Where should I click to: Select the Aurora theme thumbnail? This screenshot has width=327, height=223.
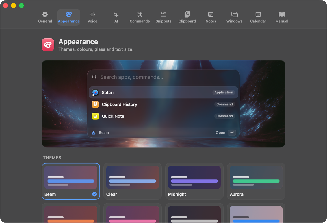tap(256, 177)
